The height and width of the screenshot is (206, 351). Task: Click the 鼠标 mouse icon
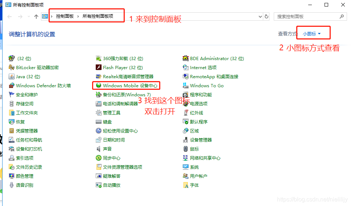point(186,149)
